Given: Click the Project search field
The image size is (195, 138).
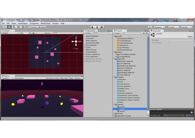Looking at the screenshot, I should click(132, 33).
